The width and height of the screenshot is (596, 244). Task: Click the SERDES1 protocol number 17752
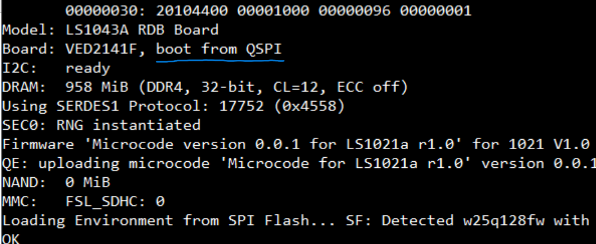click(x=242, y=107)
